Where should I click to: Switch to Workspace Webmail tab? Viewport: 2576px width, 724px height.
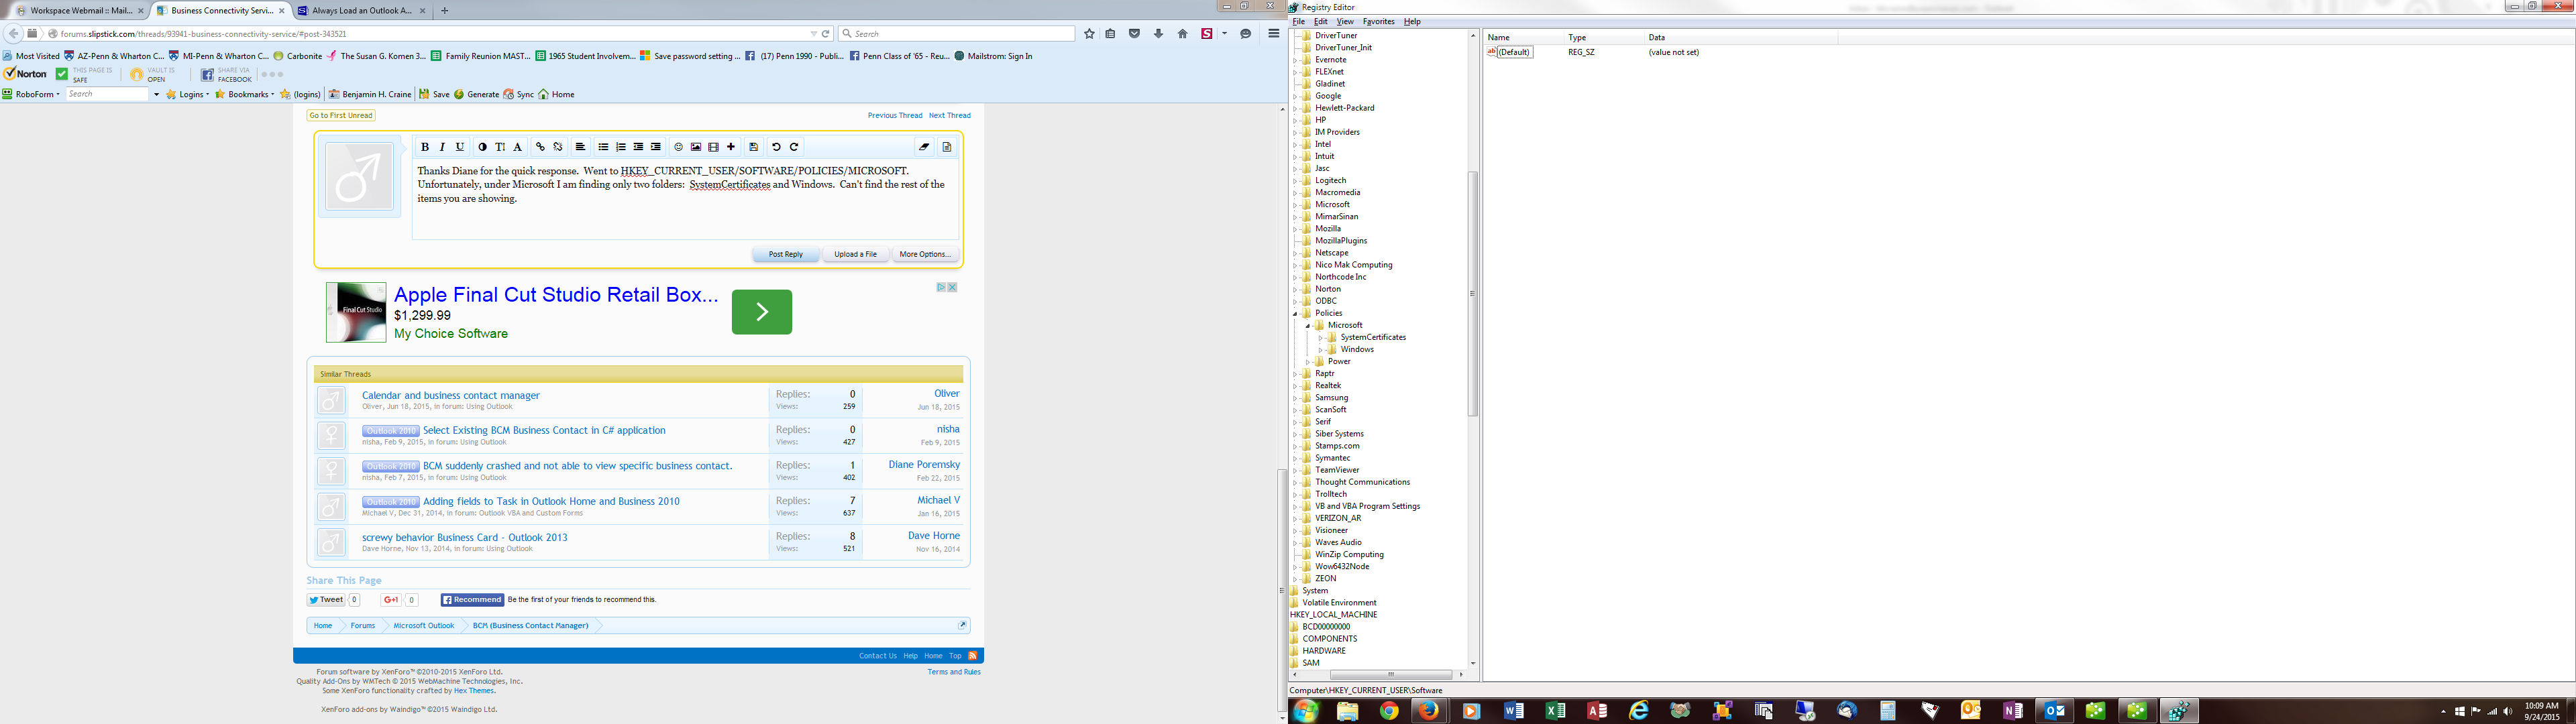click(80, 10)
